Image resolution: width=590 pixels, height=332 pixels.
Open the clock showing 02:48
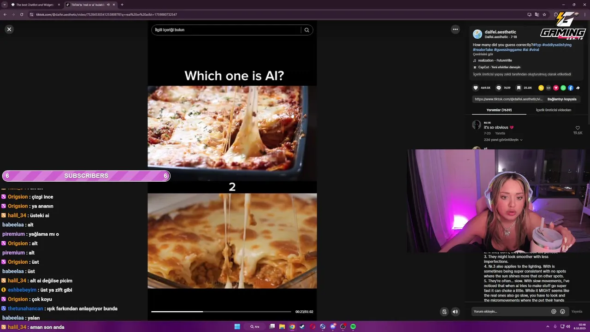[579, 326]
